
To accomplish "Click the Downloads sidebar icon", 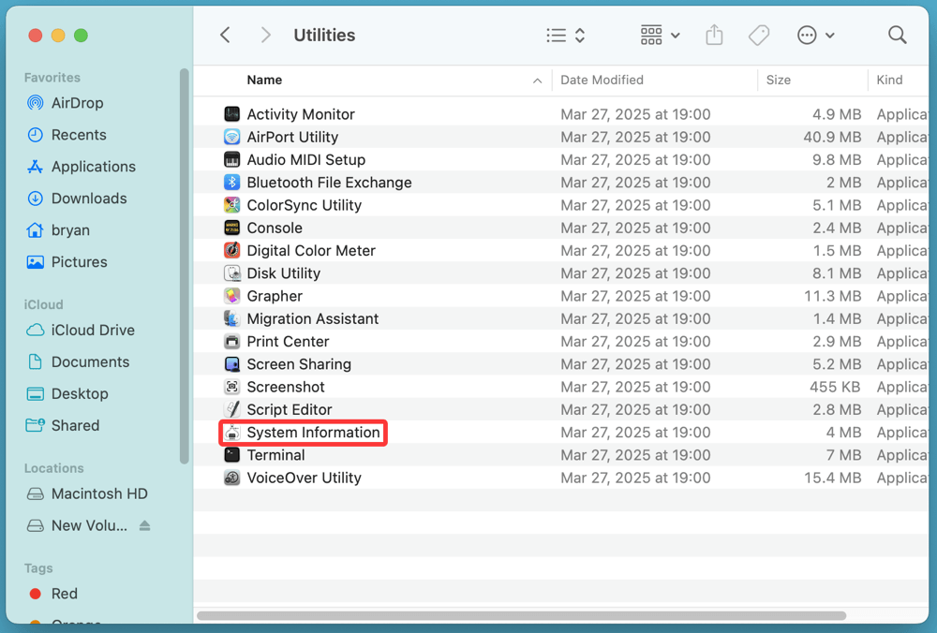I will click(x=36, y=199).
